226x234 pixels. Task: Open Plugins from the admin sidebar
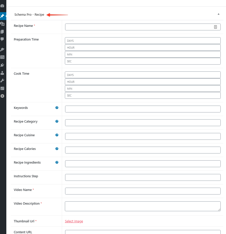[x=2, y=65]
